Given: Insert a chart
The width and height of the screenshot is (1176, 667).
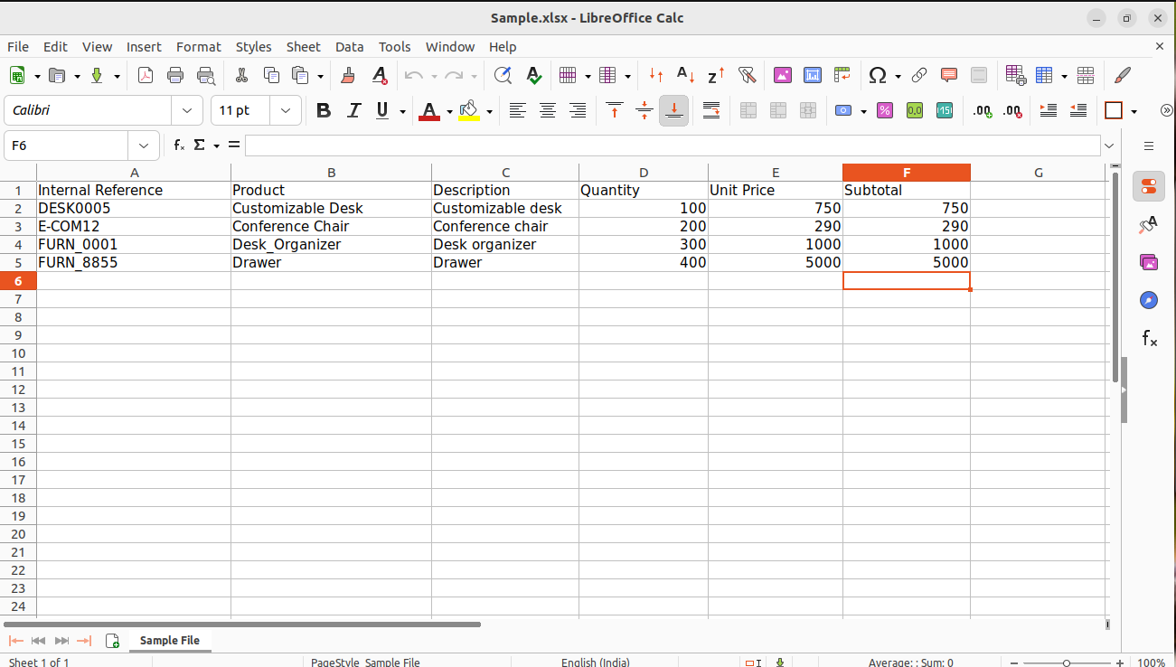Looking at the screenshot, I should point(813,76).
